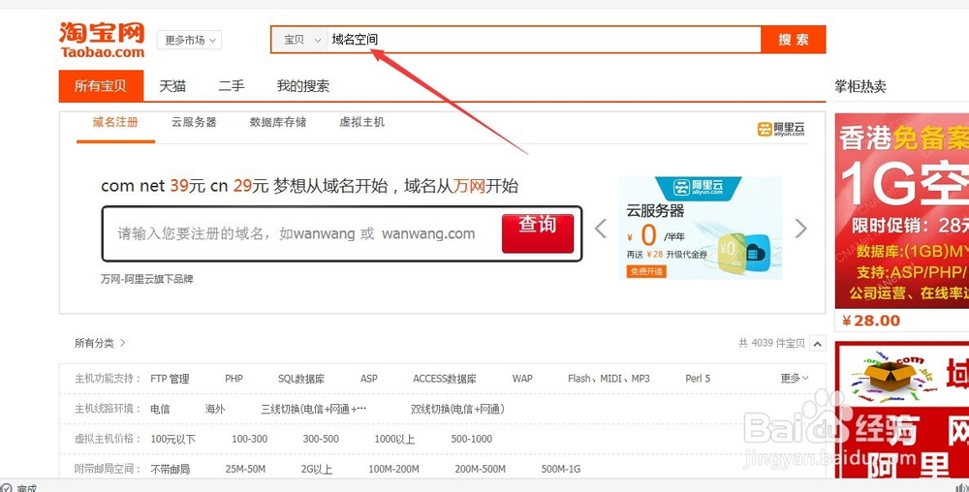Collapse the filter panel arrow button

pyautogui.click(x=818, y=344)
